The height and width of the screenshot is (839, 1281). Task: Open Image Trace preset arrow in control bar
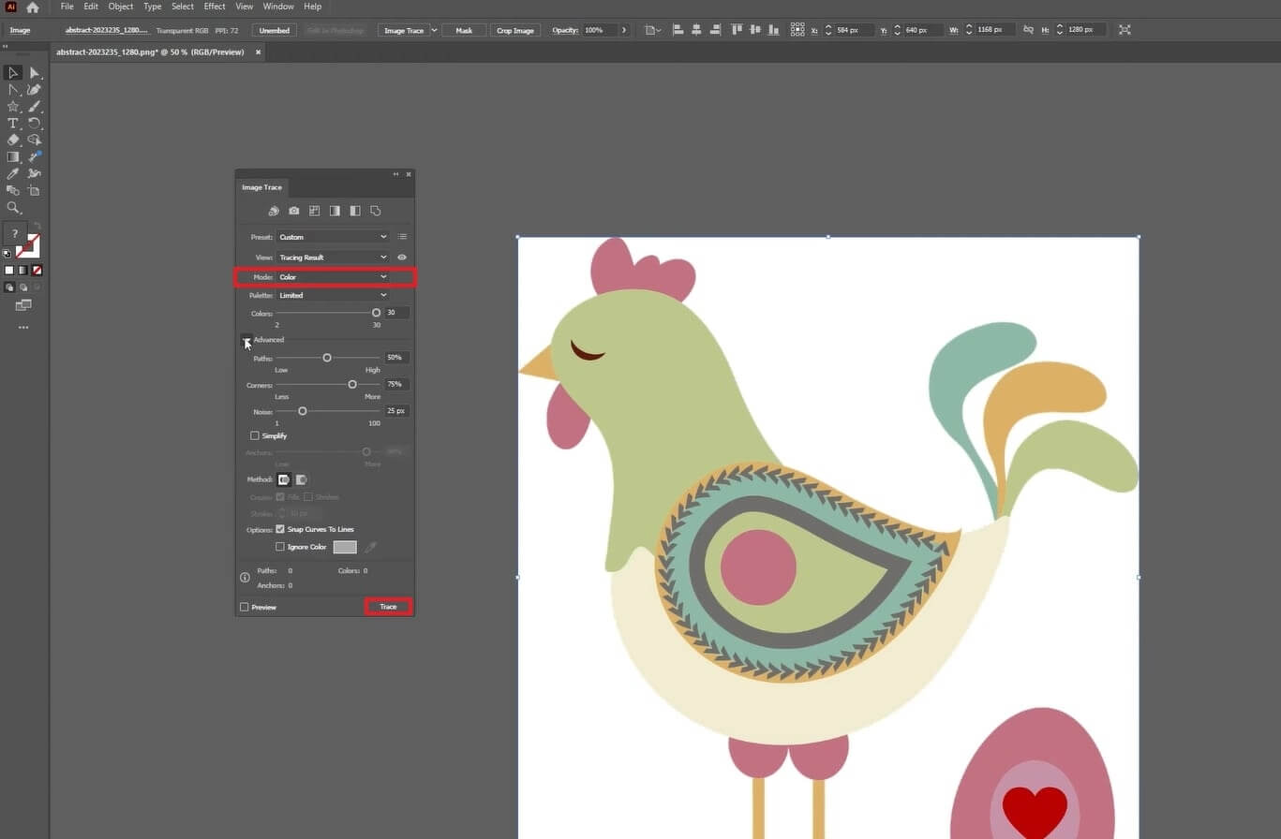(x=434, y=30)
